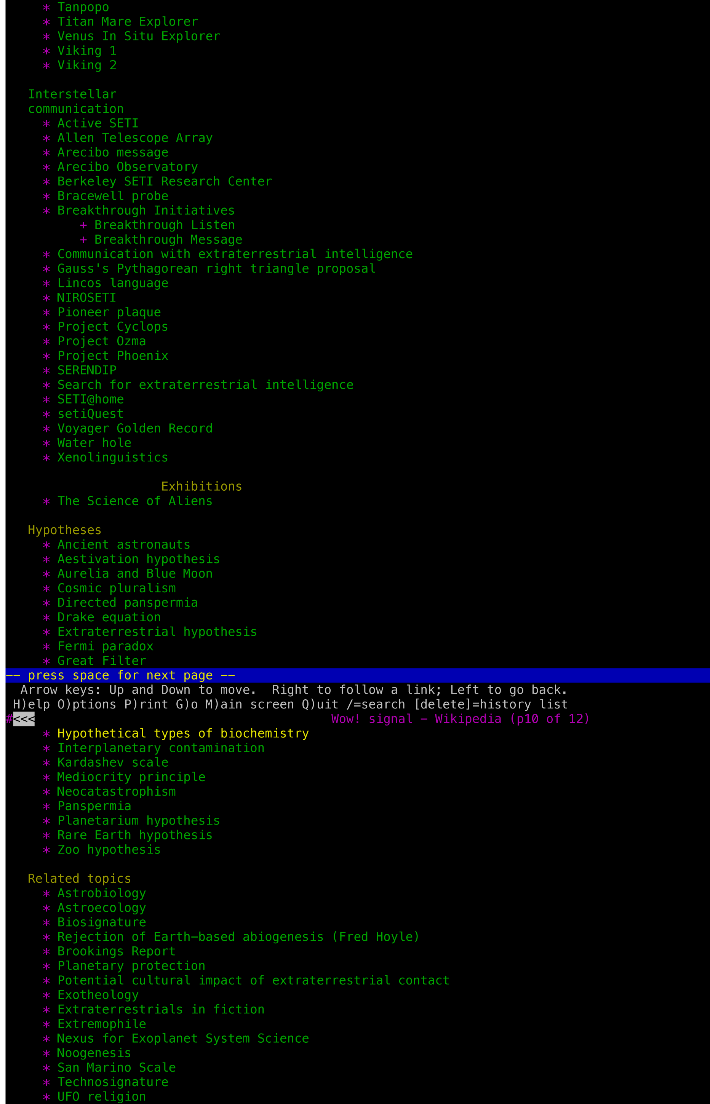This screenshot has height=1104, width=710.
Task: Open The Science of Aliens link
Action: coord(135,501)
